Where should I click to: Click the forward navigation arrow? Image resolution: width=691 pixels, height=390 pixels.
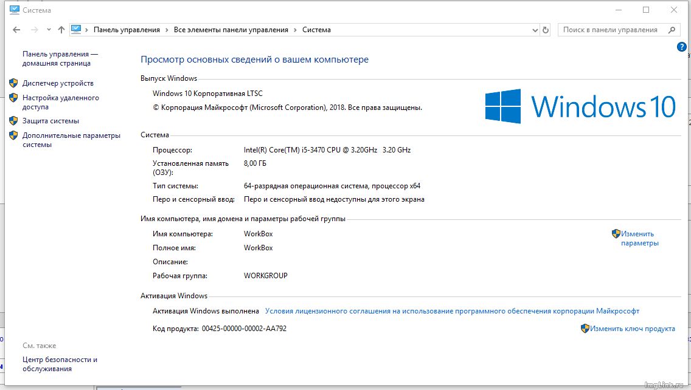pos(35,30)
